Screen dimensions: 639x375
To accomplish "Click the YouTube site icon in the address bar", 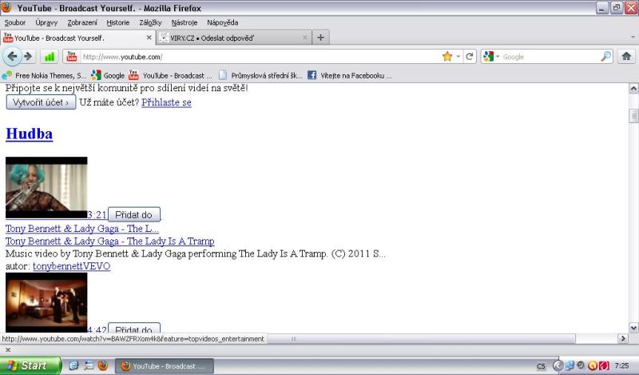I will 72,56.
